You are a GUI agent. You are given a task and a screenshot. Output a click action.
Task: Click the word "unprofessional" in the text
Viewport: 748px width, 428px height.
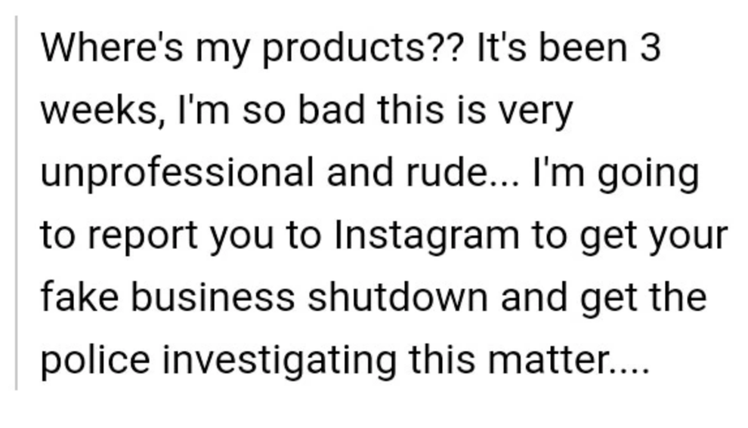(x=176, y=174)
